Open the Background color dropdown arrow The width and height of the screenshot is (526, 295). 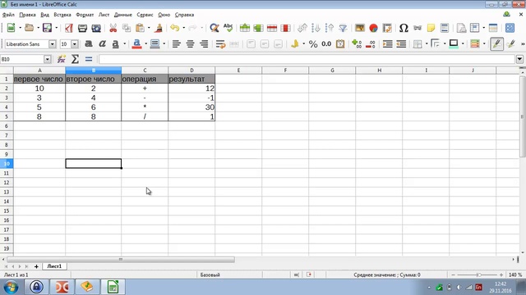click(164, 43)
